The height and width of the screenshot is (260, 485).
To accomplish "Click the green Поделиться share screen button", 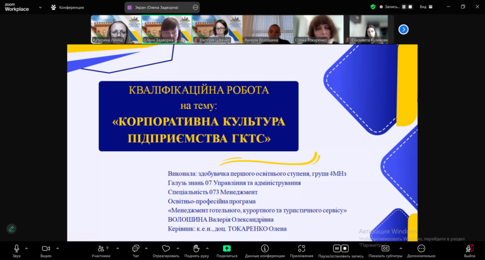I will 227,251.
